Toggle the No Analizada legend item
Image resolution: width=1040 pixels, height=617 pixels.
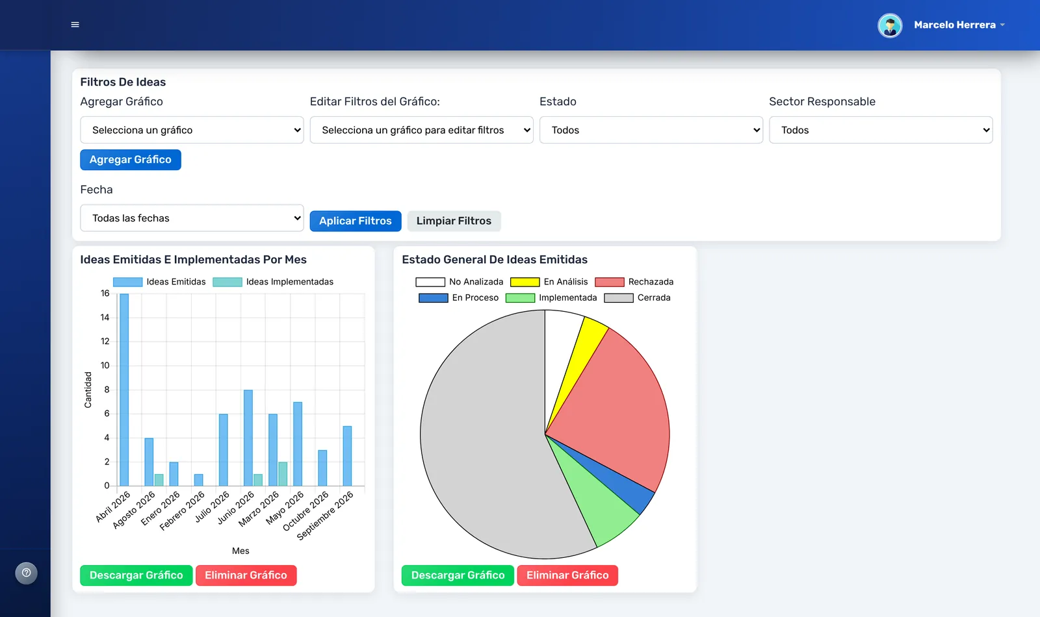pyautogui.click(x=460, y=282)
